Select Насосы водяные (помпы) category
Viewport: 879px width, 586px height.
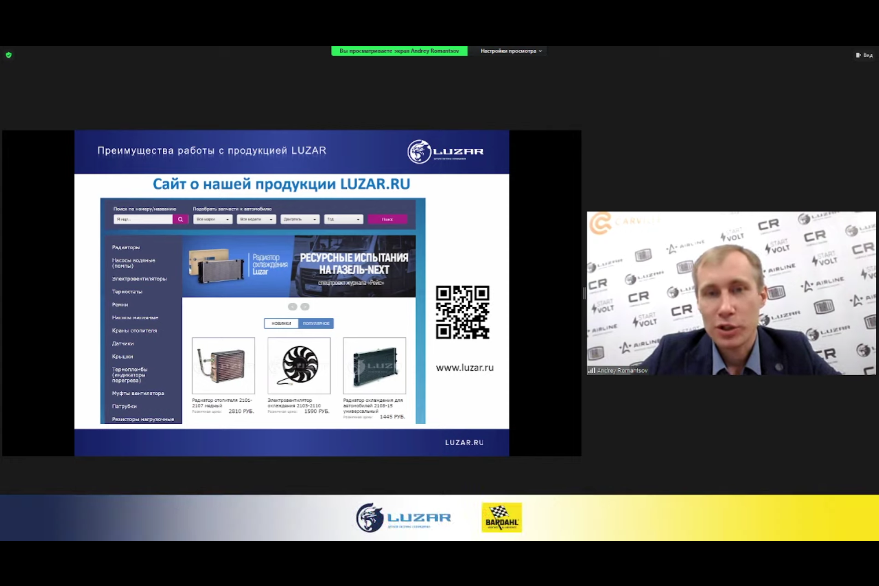tap(133, 263)
